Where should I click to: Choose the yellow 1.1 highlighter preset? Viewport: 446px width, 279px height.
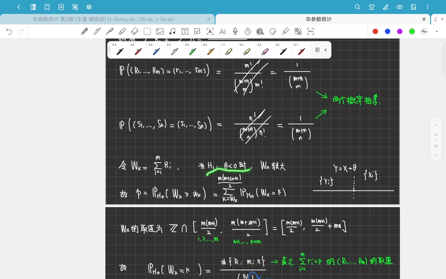click(x=229, y=50)
